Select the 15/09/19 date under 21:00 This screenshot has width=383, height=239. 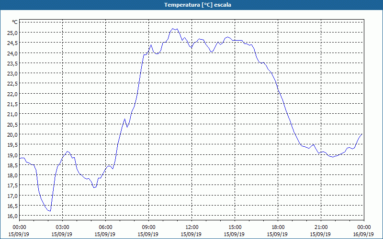(x=320, y=234)
